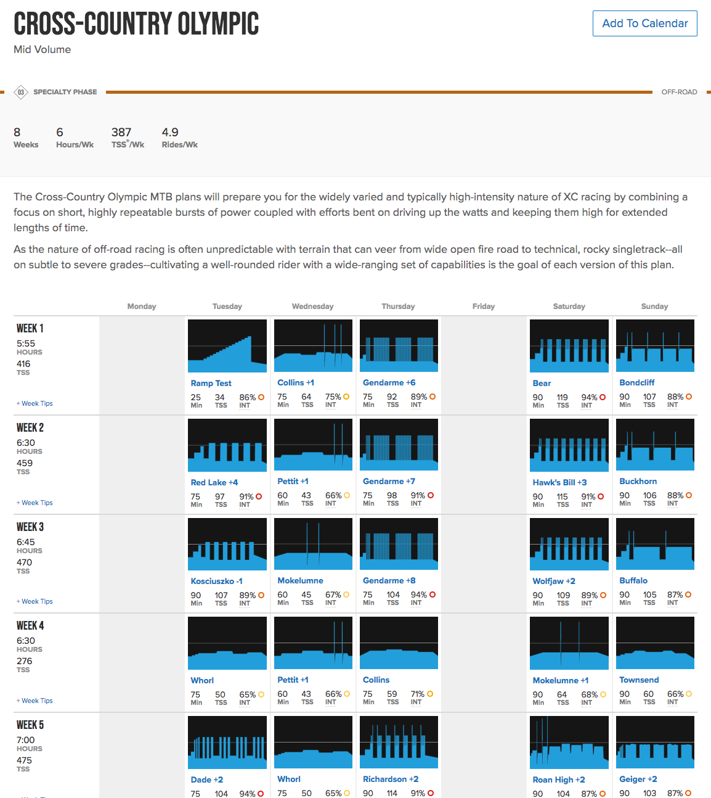Screen dimensions: 711x798
Task: Click the Bondcliff 88% intensity circle icon
Action: (x=689, y=397)
